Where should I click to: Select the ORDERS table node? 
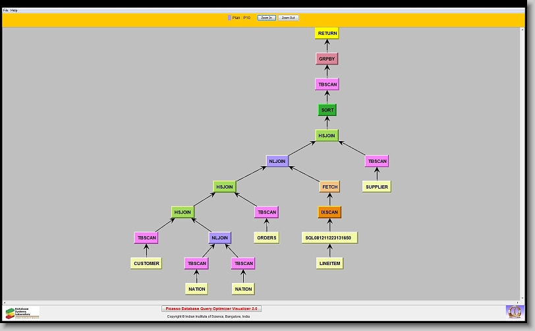click(x=266, y=237)
